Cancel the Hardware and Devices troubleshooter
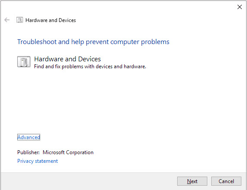The height and width of the screenshot is (190, 247). 226,181
